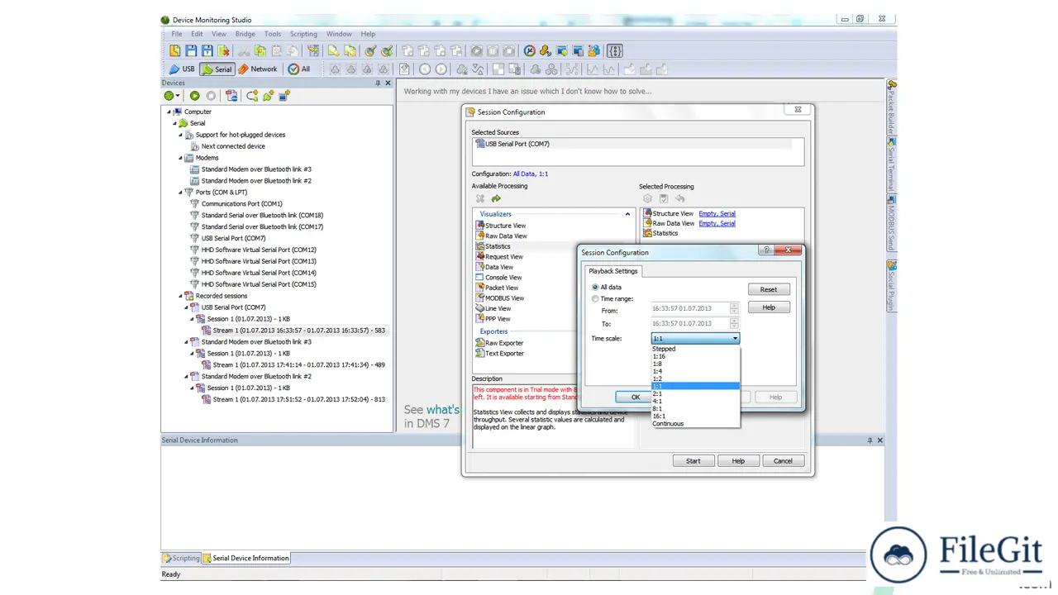The width and height of the screenshot is (1058, 595).
Task: Open Empty, Serial link for Structure View
Action: (717, 214)
